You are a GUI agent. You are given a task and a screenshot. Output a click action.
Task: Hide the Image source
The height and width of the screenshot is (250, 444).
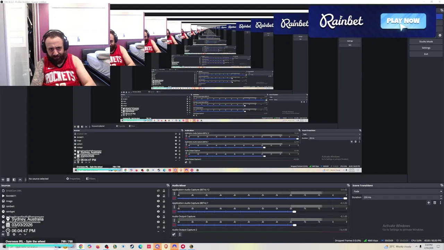(x=158, y=201)
